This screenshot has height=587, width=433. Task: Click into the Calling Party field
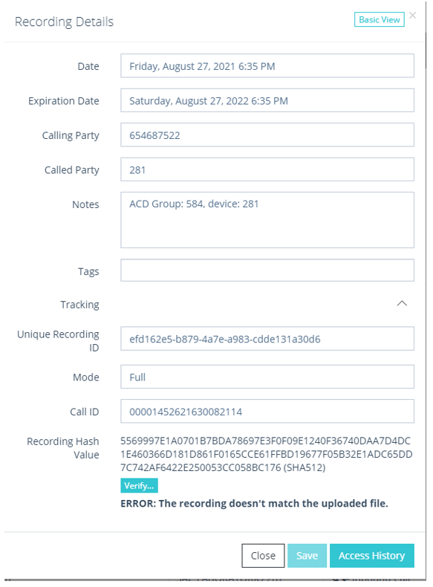pos(267,134)
